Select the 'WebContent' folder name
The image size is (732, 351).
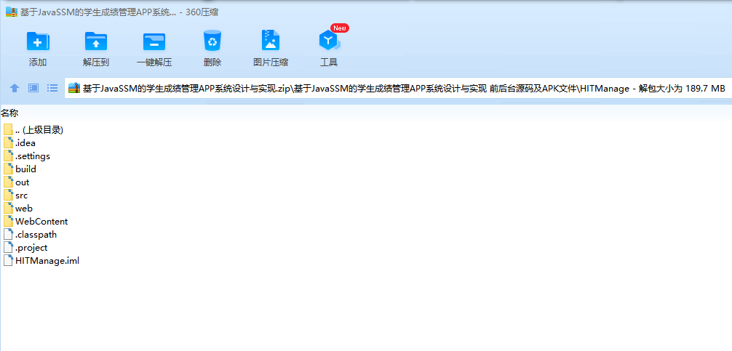[41, 222]
